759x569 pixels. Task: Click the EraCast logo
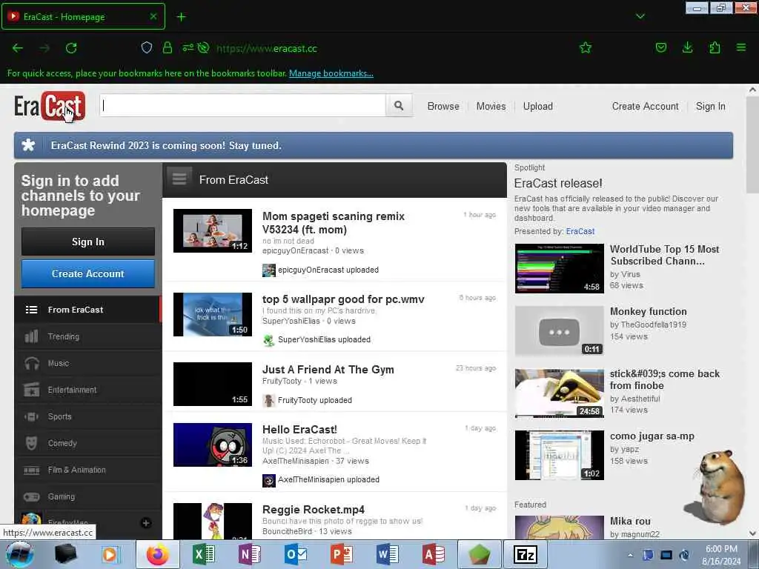click(50, 106)
